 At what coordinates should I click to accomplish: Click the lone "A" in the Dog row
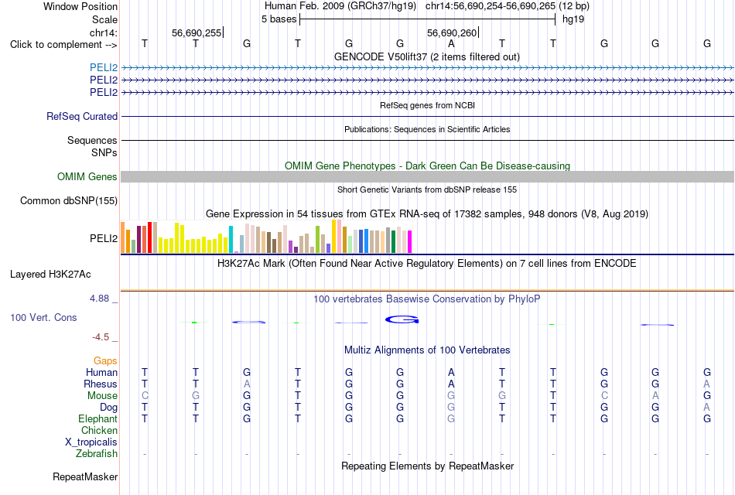point(707,408)
